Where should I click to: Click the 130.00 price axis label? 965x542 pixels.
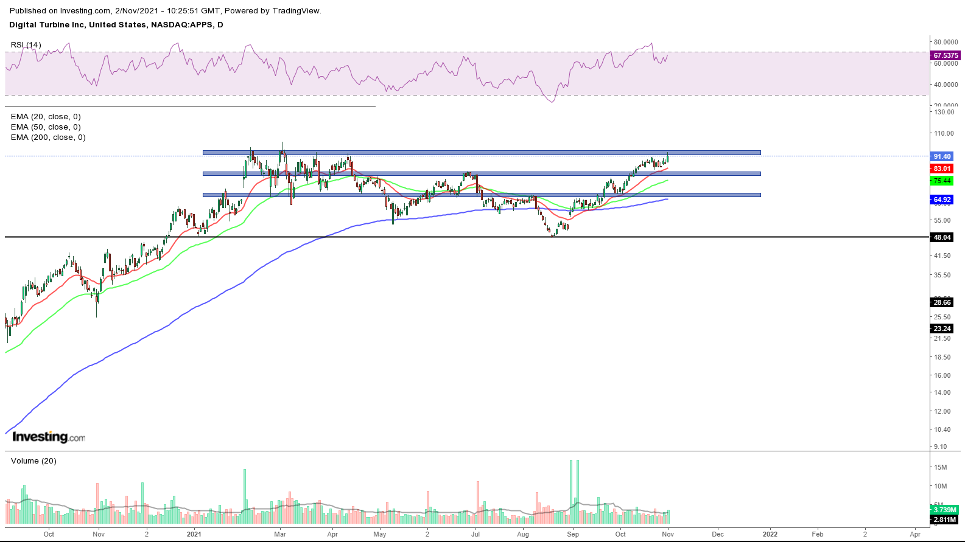tap(944, 112)
